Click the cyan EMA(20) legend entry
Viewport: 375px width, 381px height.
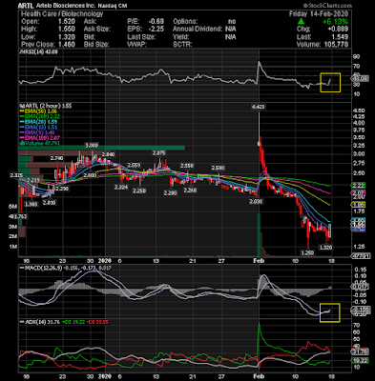(38, 122)
